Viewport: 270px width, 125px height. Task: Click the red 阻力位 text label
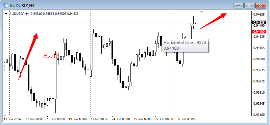[x=51, y=55]
